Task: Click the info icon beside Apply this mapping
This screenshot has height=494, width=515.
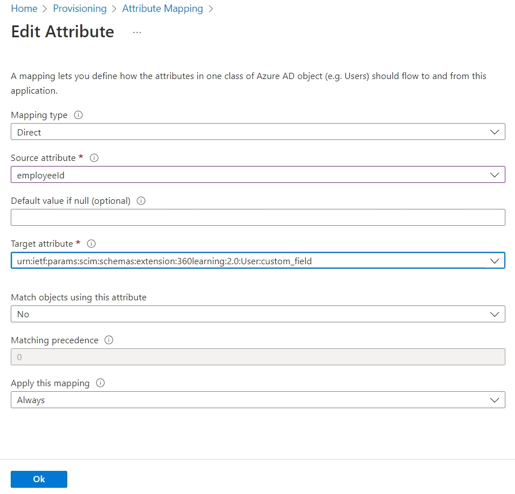Action: pyautogui.click(x=100, y=383)
